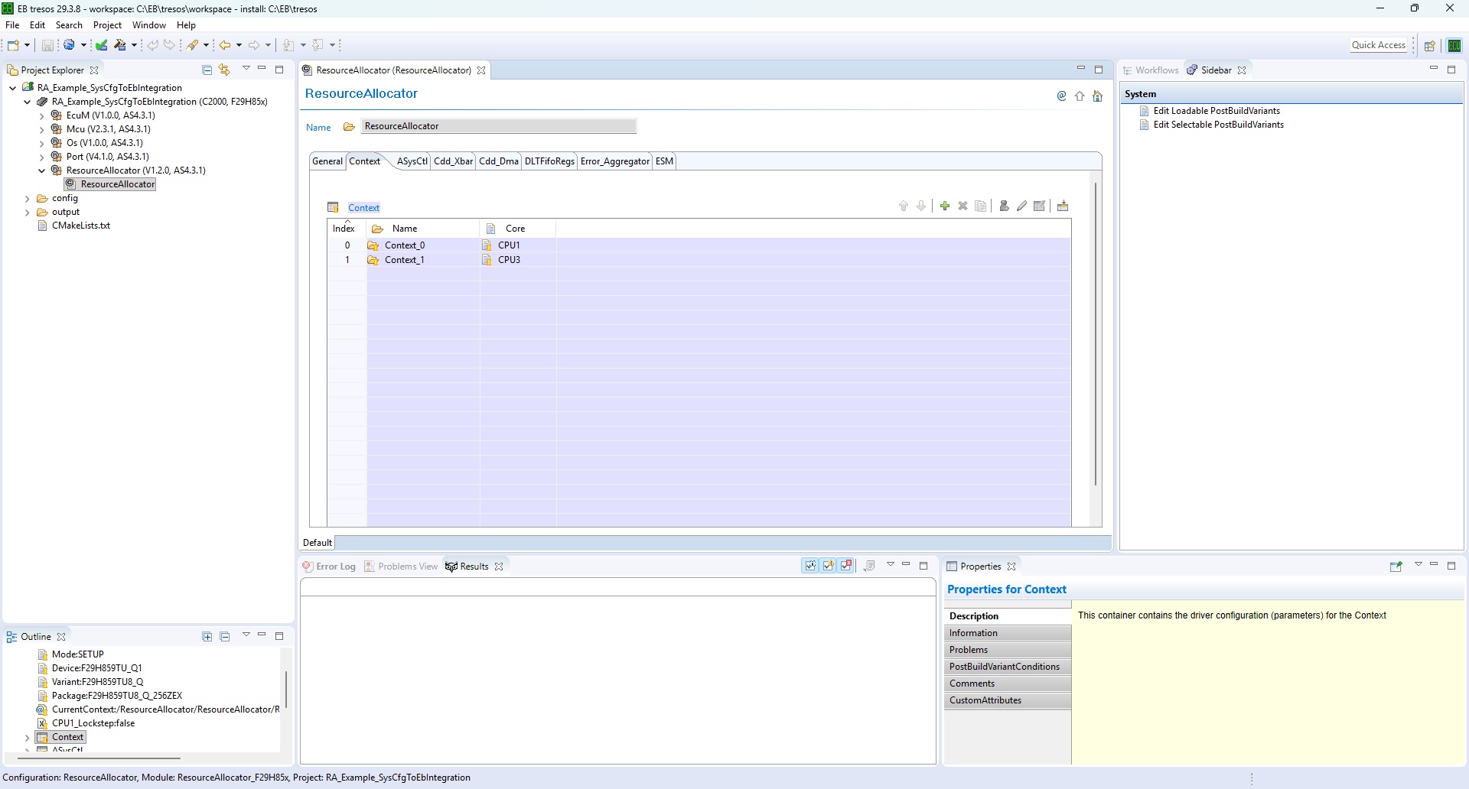The width and height of the screenshot is (1469, 789).
Task: Click the Redo arrow in toolbar
Action: click(x=170, y=45)
